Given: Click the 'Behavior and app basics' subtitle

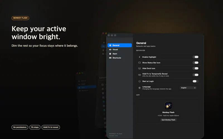Looking at the screenshot, I should [146, 46].
